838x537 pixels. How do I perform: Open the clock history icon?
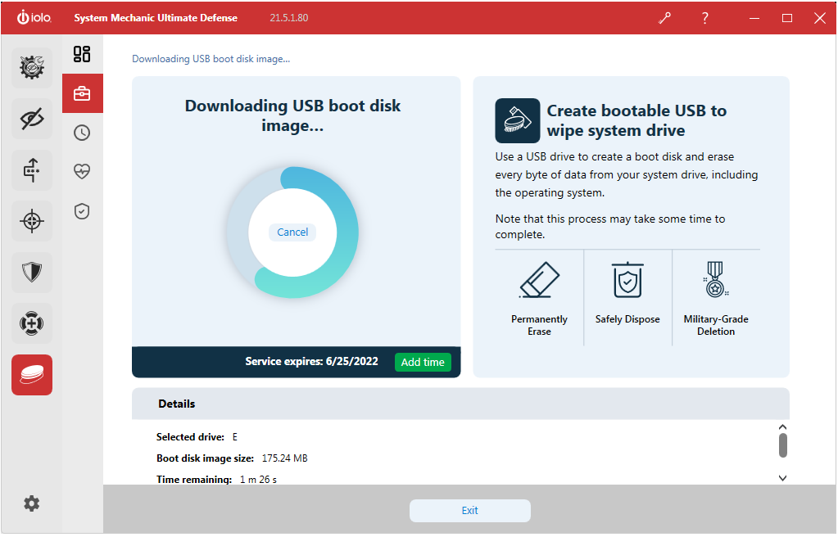tap(82, 133)
